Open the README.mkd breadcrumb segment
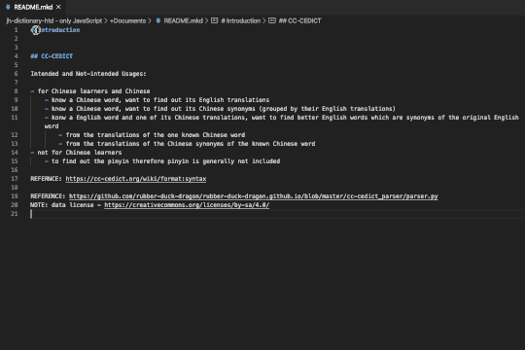 coord(183,20)
